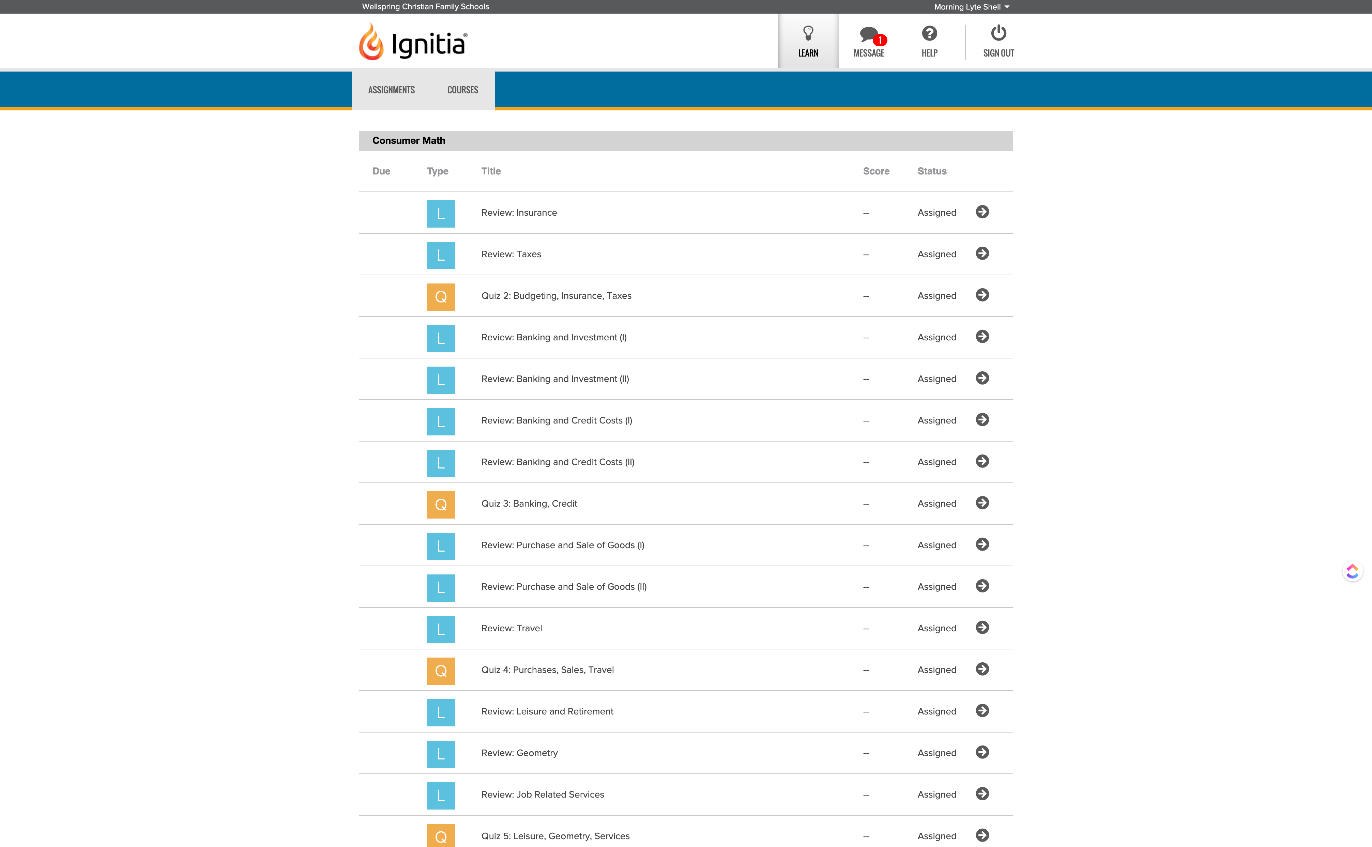The height and width of the screenshot is (847, 1372).
Task: Click the Score column header
Action: 875,171
